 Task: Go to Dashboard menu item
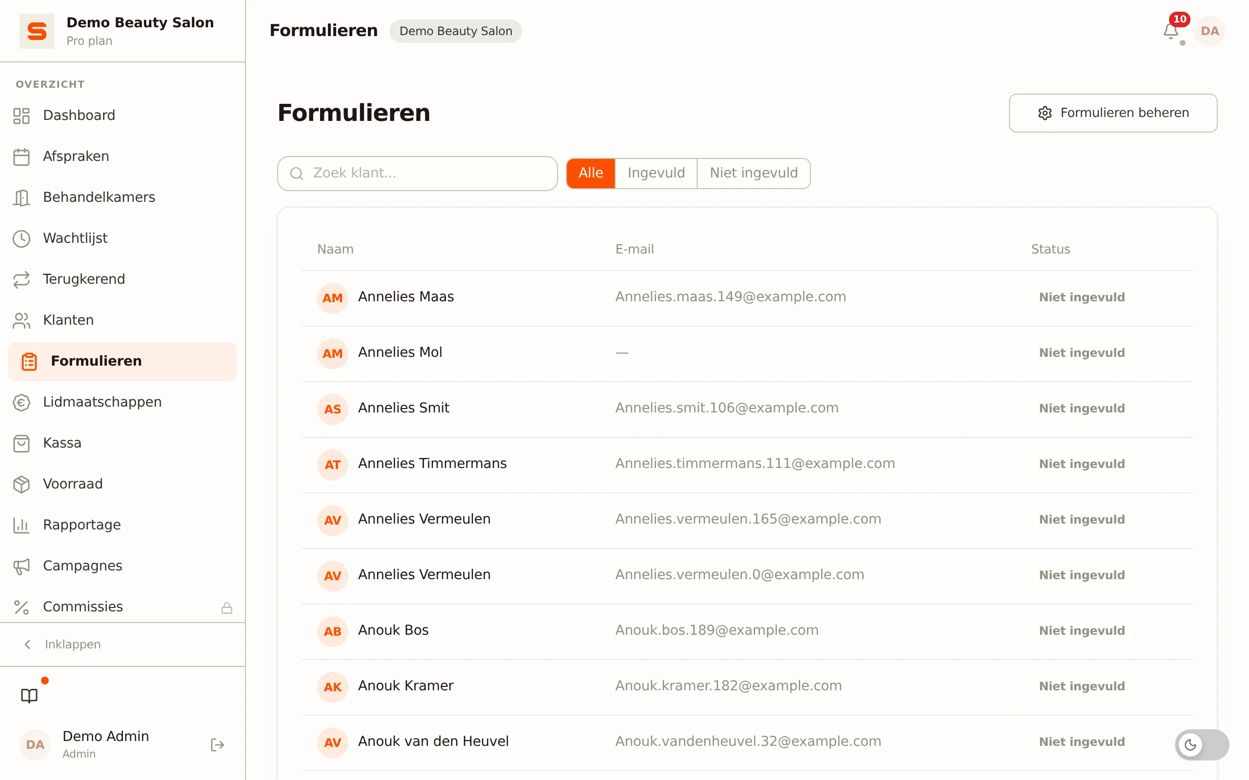(122, 116)
